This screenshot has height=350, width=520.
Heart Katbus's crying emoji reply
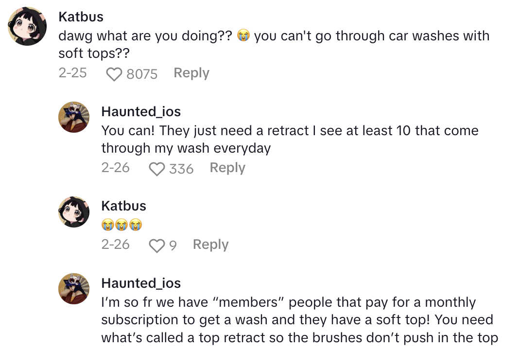[x=157, y=245]
